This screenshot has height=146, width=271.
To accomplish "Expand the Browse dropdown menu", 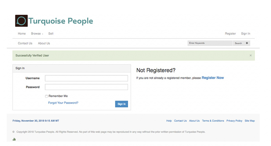I will pos(37,34).
